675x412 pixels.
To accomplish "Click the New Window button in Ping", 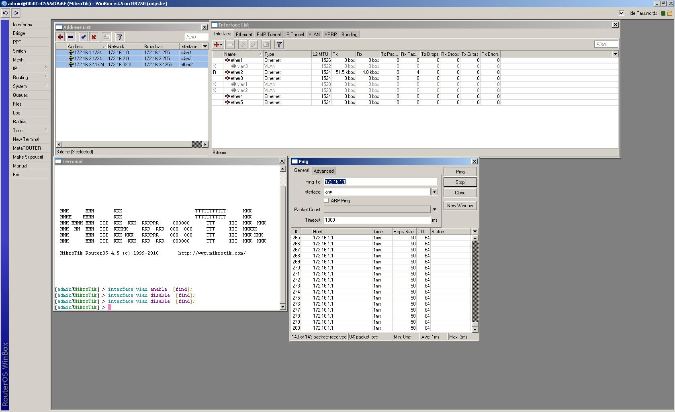I will (x=460, y=205).
